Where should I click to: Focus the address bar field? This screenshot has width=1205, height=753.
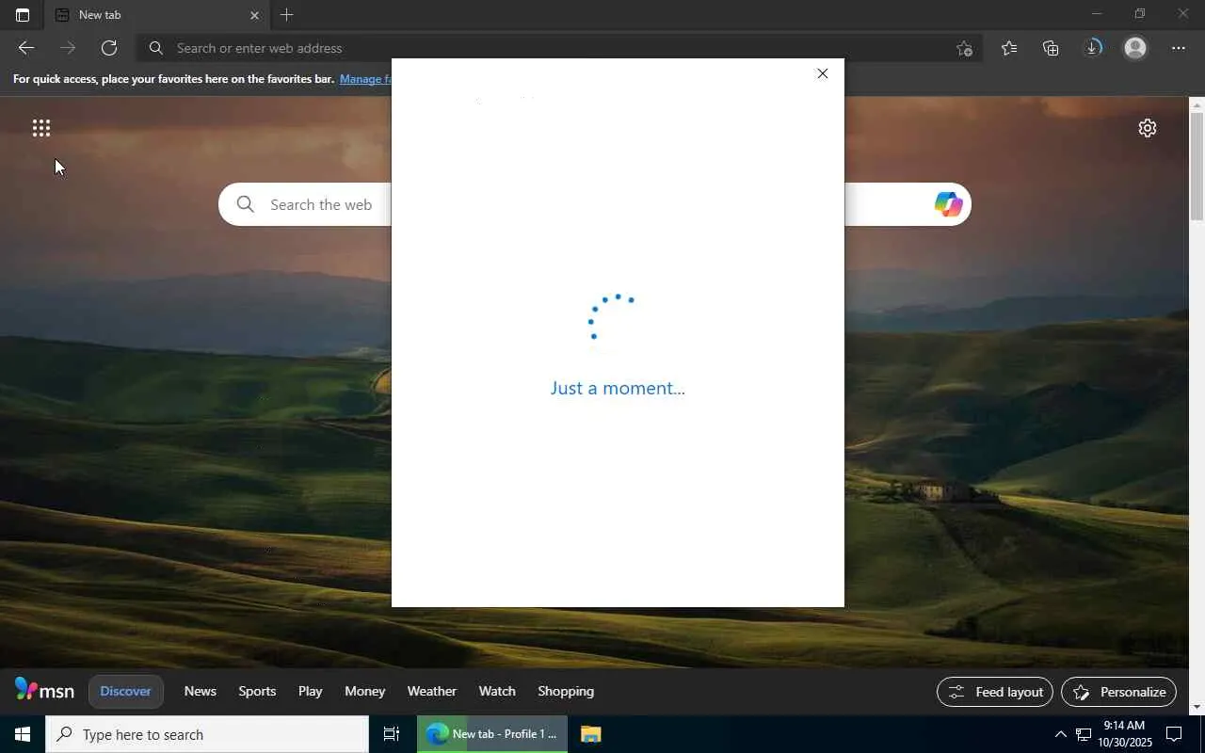(x=560, y=48)
